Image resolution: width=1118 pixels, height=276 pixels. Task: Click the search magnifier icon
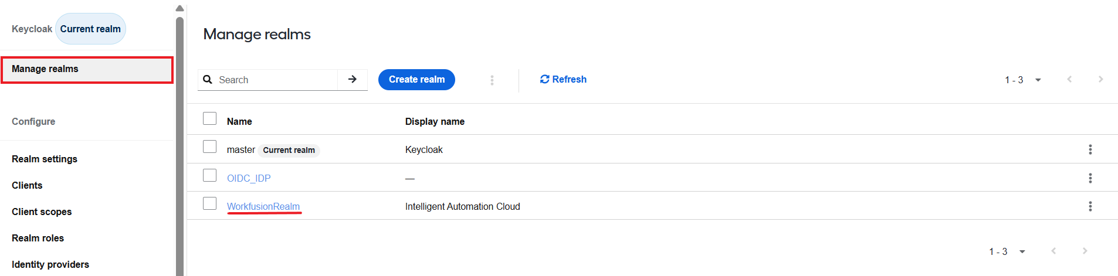[208, 79]
